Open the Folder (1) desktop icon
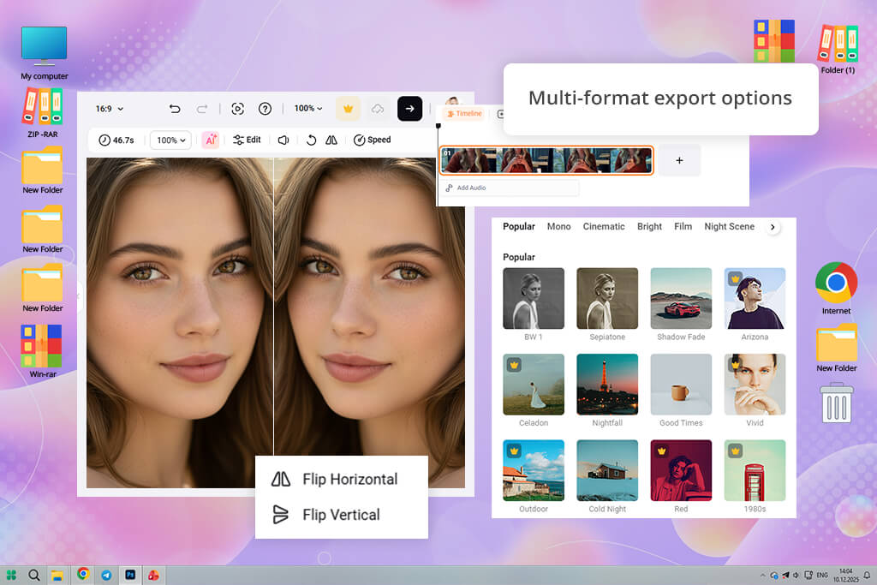Viewport: 877px width, 585px height. click(838, 49)
